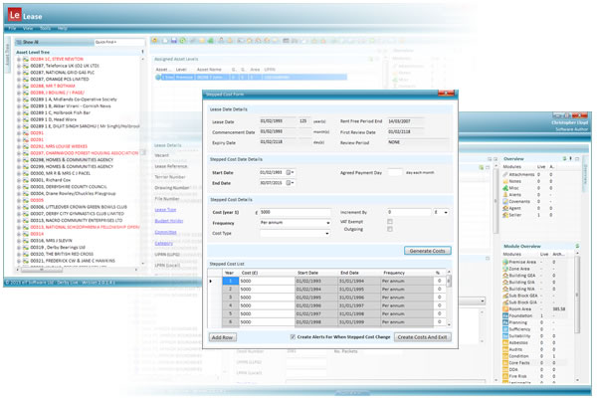Toggle Create Alerts For When Stepped Cost Change
Screen dimensions: 597x399
point(291,337)
